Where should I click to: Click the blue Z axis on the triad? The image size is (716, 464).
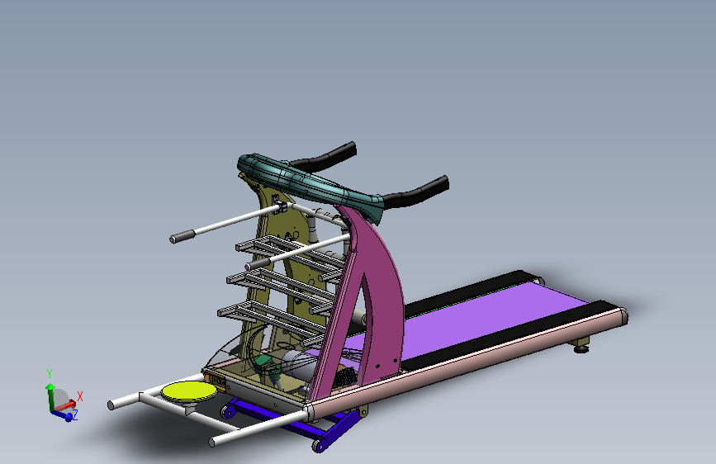coord(62,414)
